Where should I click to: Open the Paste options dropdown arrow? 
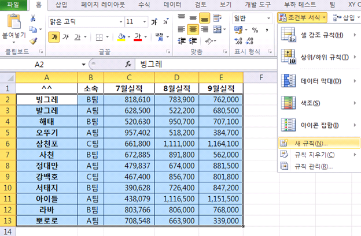(x=14, y=42)
